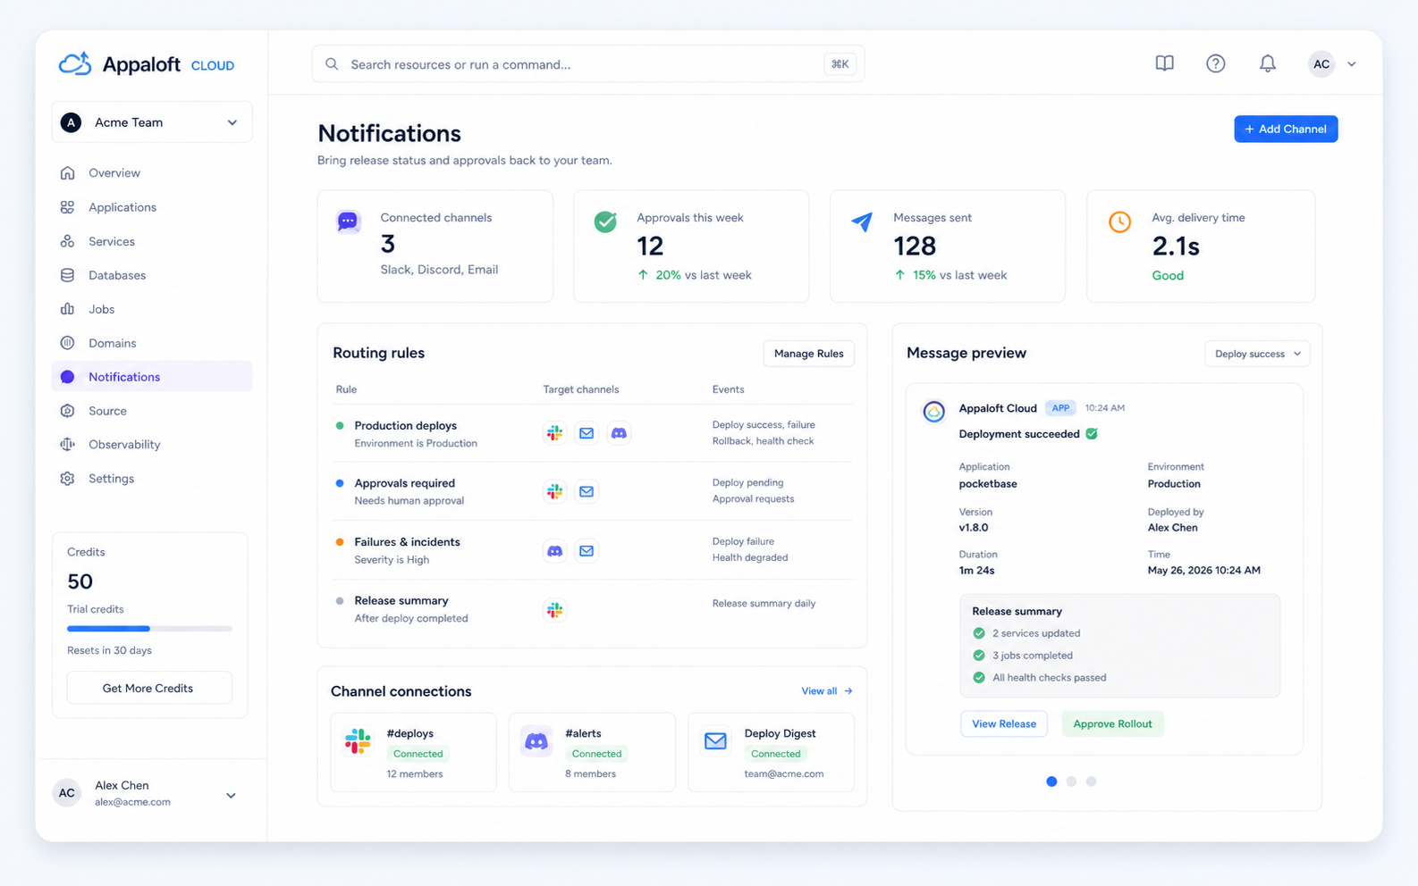Open the help question mark icon

(1215, 63)
